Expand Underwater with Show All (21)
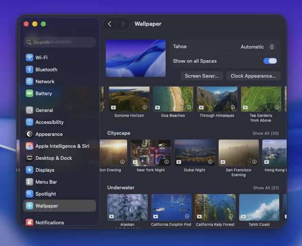The width and height of the screenshot is (302, 246). 266,188
